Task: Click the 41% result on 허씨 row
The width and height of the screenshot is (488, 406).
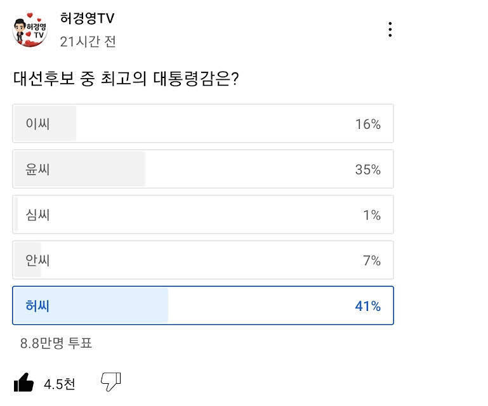Action: pyautogui.click(x=367, y=306)
